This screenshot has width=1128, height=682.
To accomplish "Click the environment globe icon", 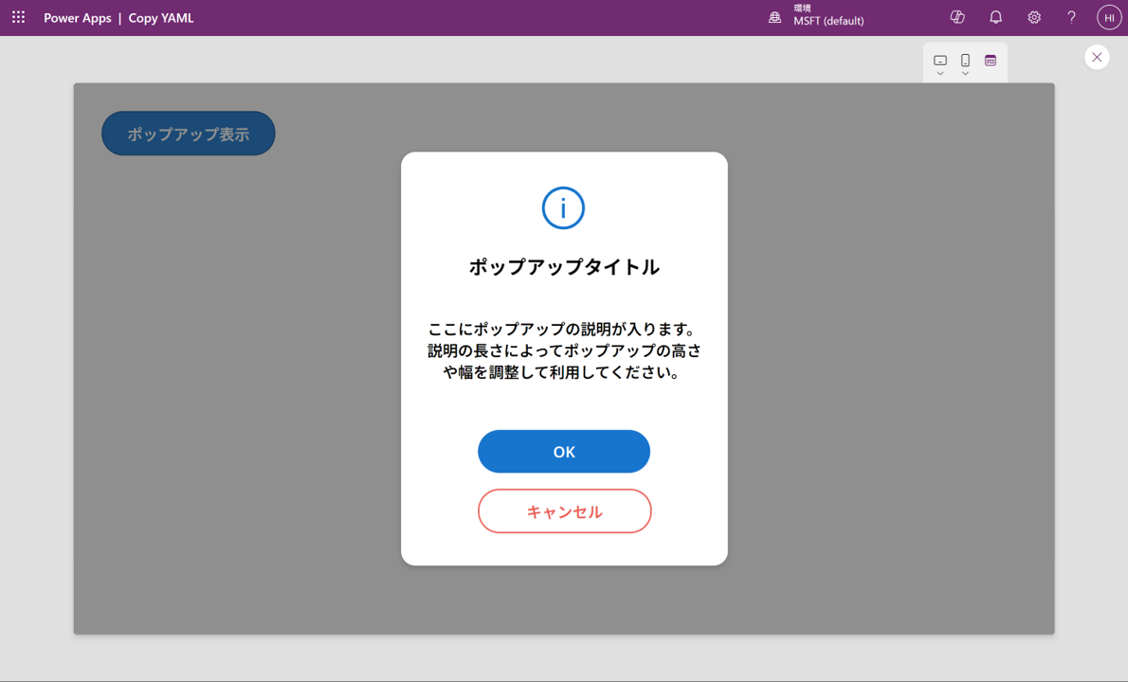I will coord(774,17).
